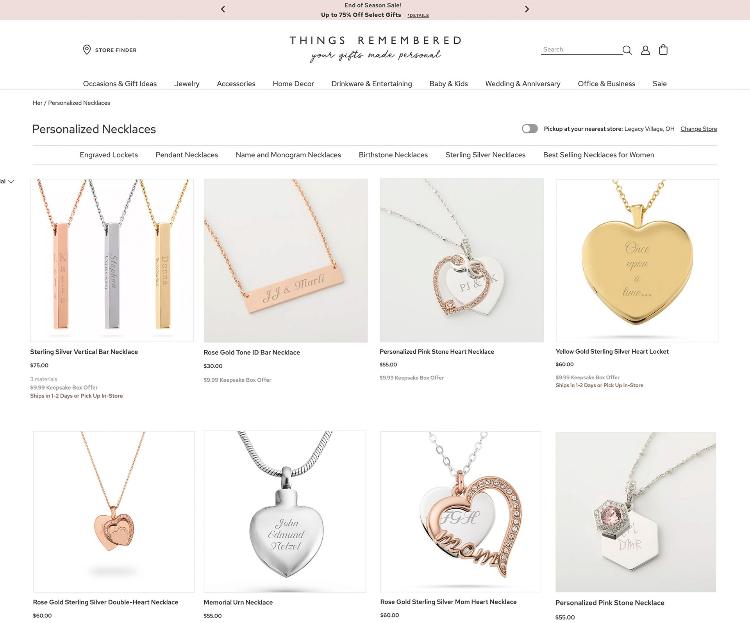Open the shopping bag icon
Screen dimensions: 750x623
pos(663,50)
